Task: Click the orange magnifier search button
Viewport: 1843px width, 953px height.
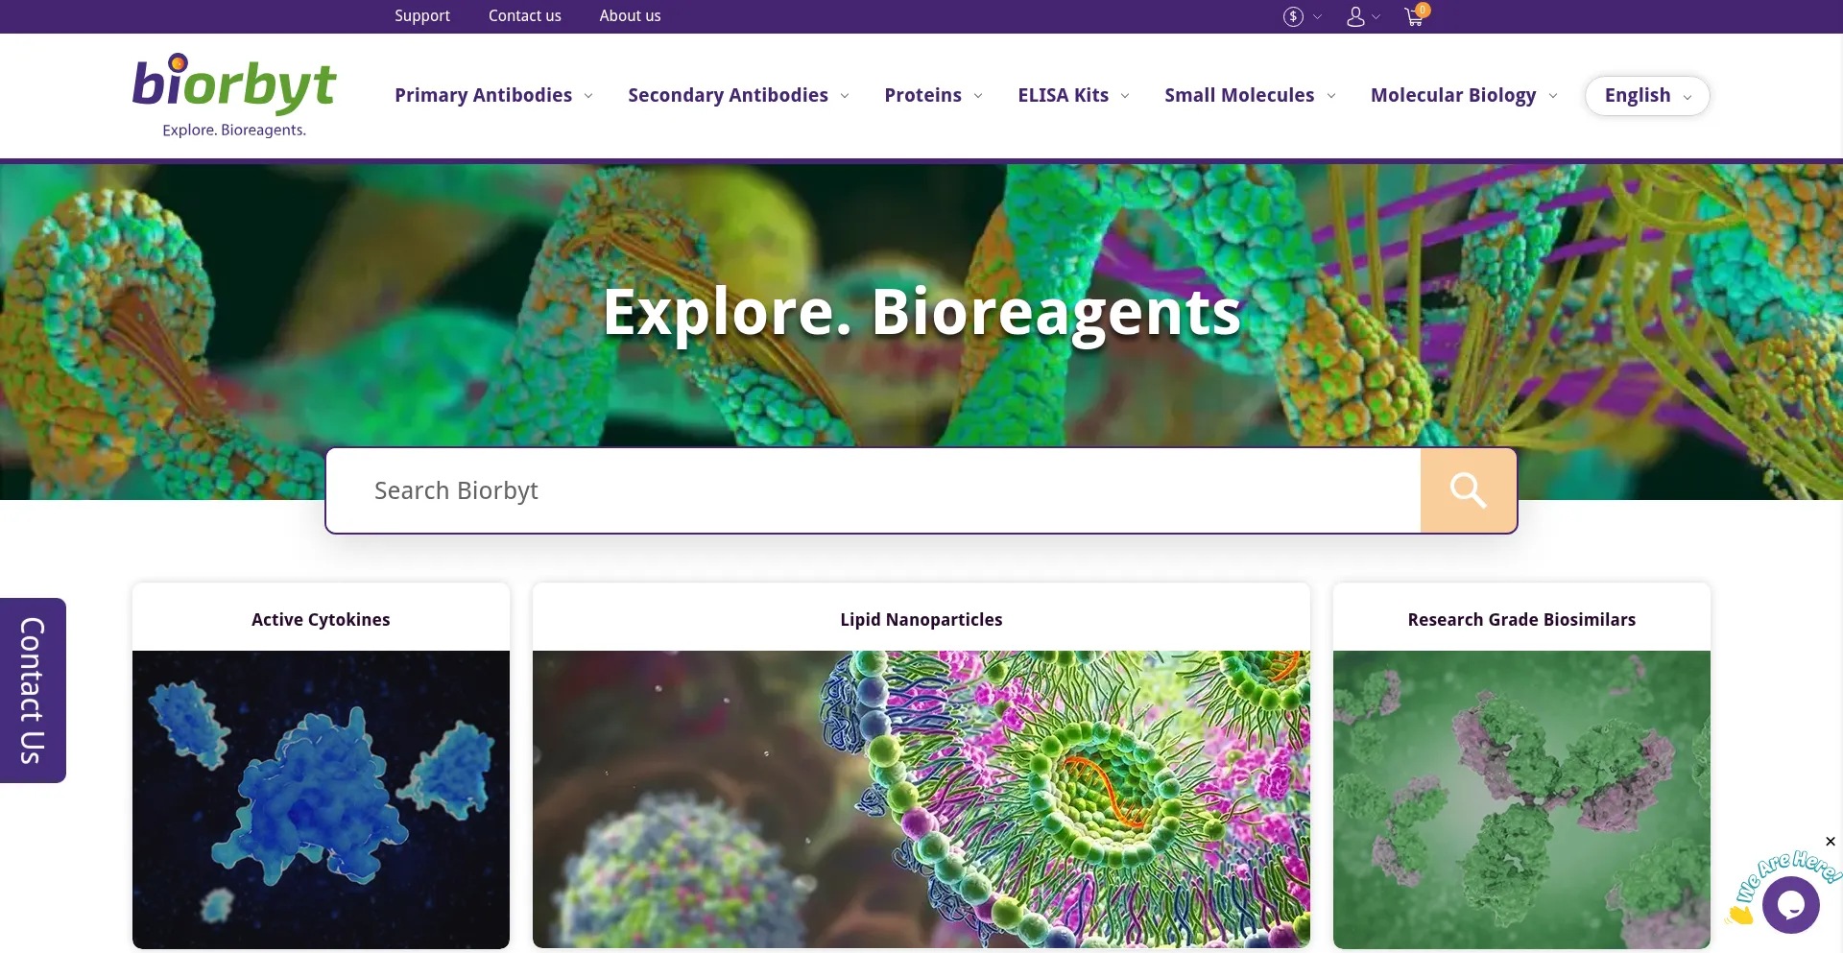Action: [1468, 490]
